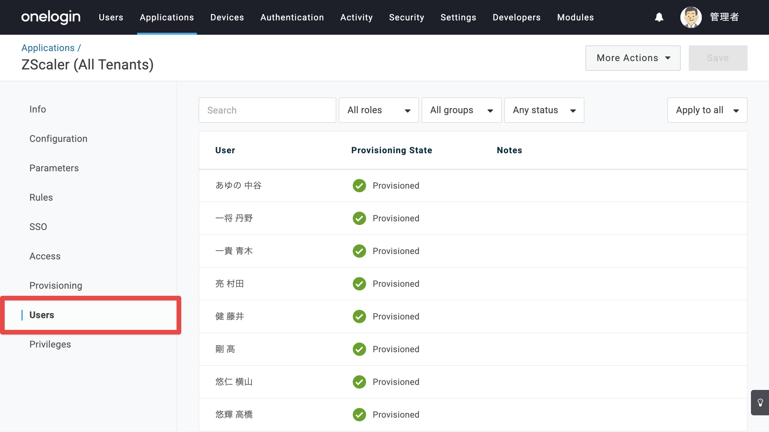Screen dimensions: 769x432
Task: Click the Applications breadcrumb link
Action: pos(48,48)
